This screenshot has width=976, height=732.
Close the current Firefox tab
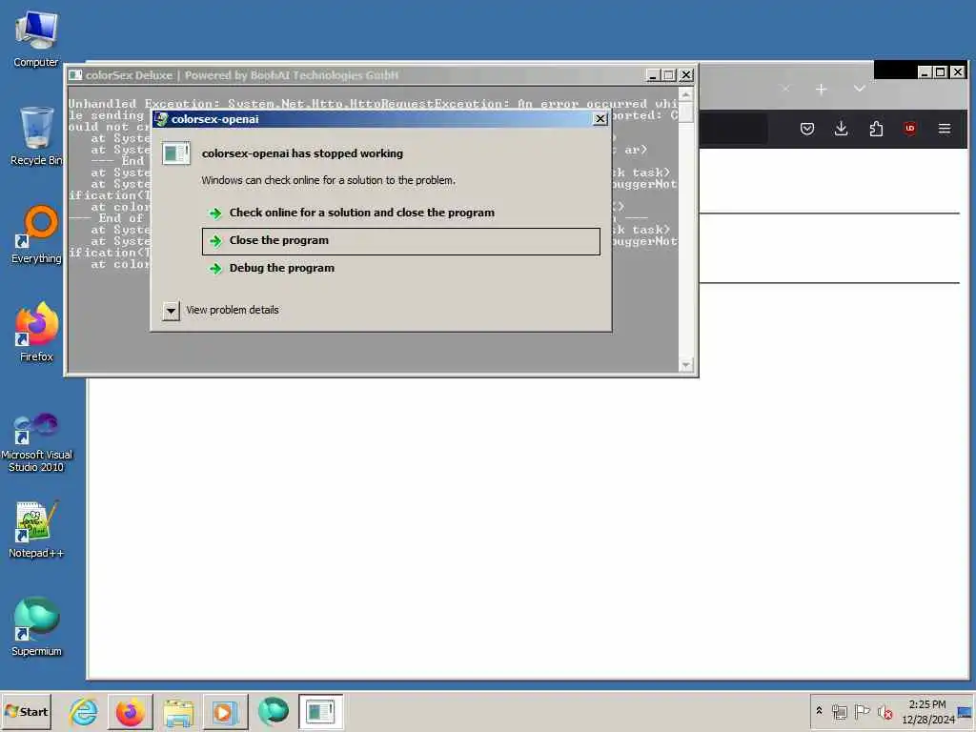[785, 89]
